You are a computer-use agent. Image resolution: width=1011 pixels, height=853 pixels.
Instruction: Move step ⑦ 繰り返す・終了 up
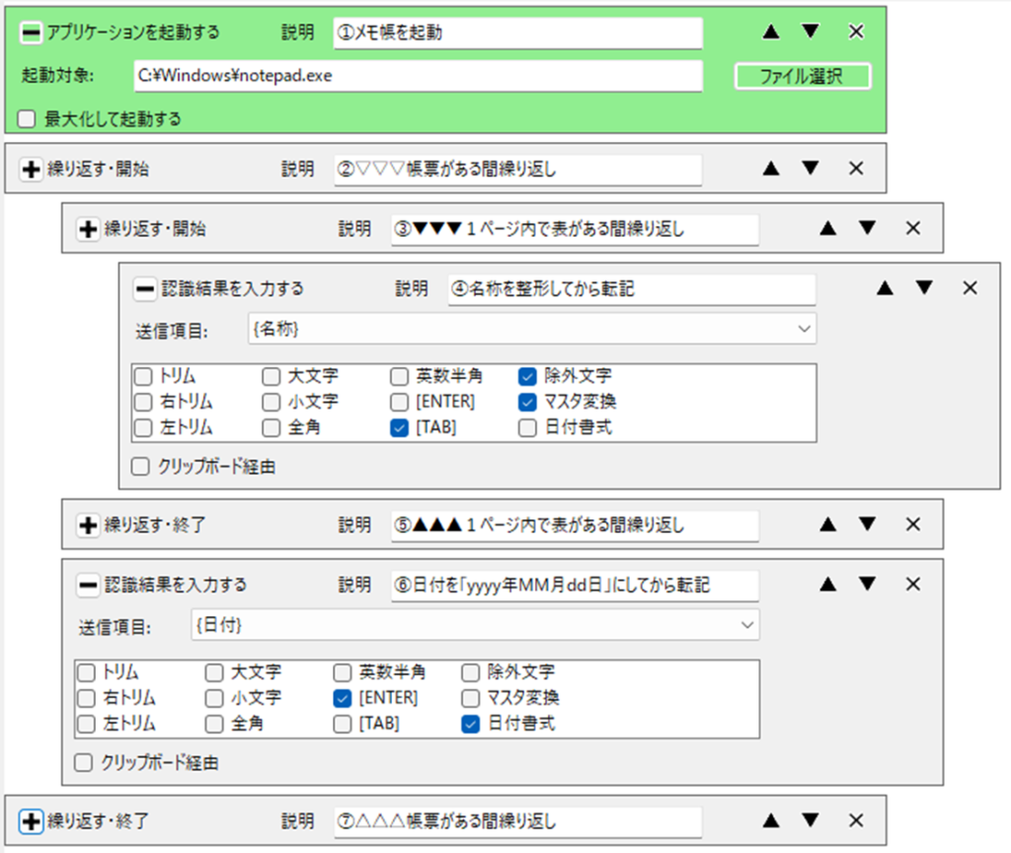tap(771, 820)
